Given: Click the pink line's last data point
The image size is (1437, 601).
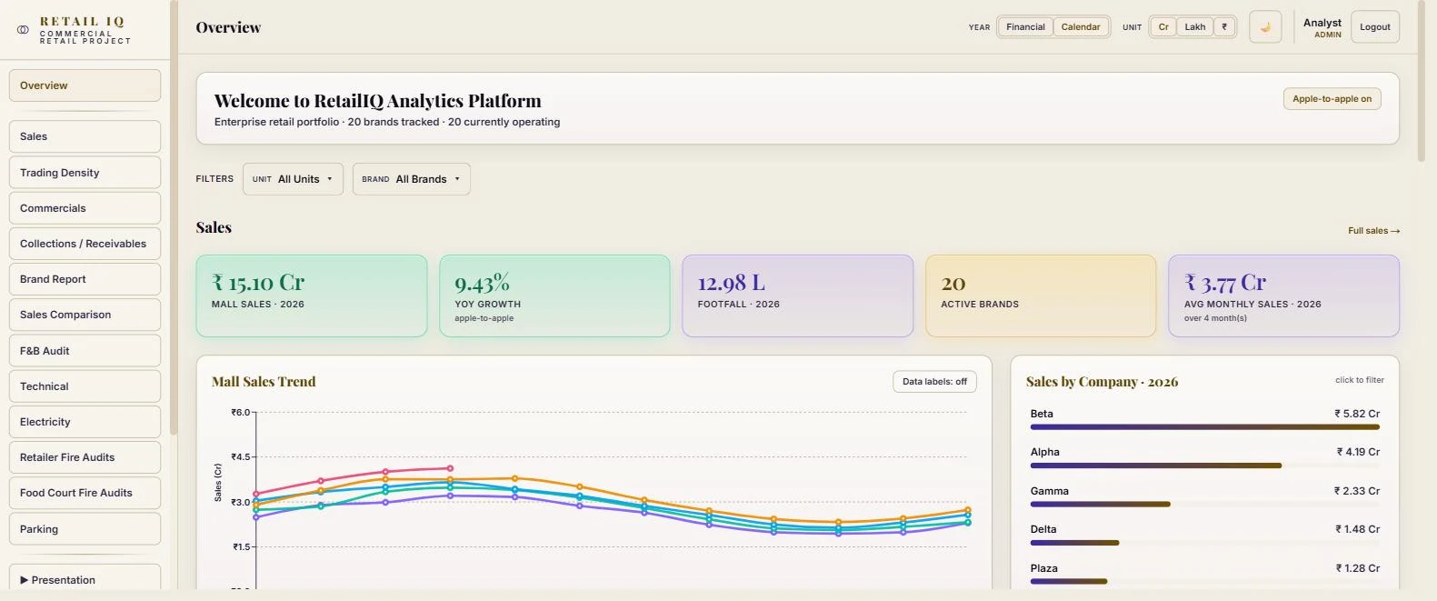Looking at the screenshot, I should tap(450, 468).
